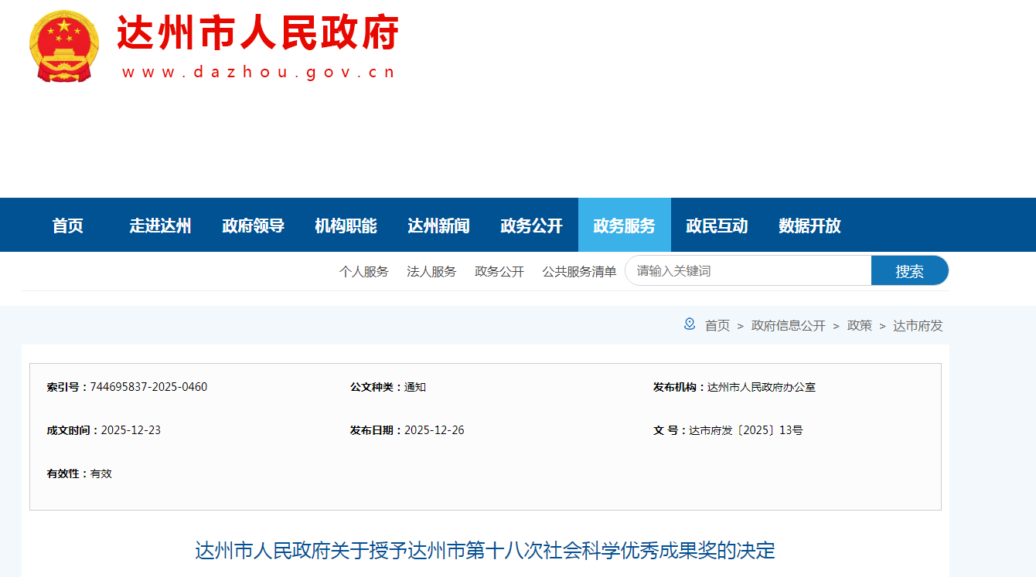1036x577 pixels.
Task: Open the 达州新闻 navigation item
Action: [438, 226]
